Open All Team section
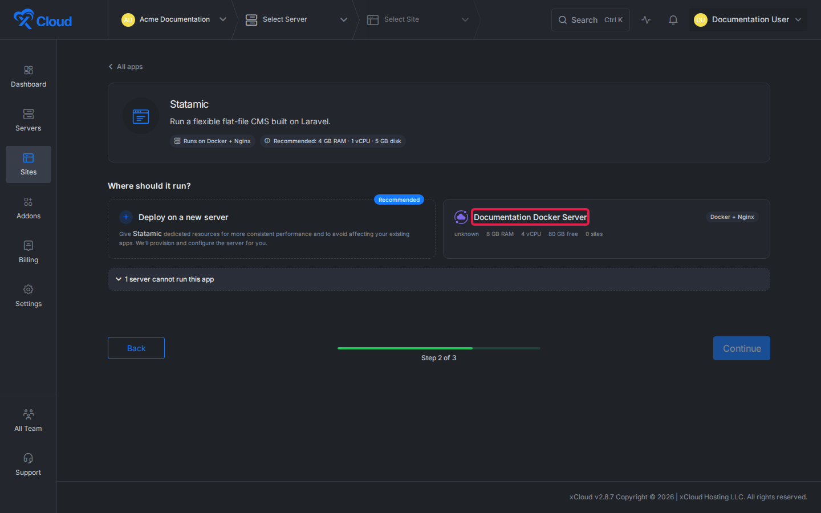 29,421
